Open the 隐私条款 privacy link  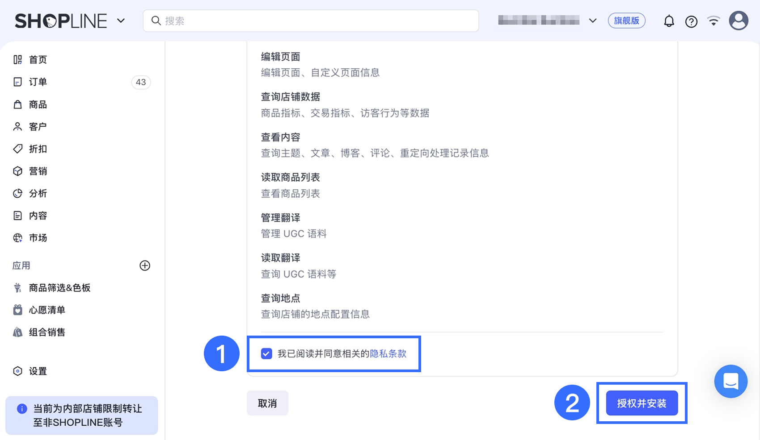(388, 354)
